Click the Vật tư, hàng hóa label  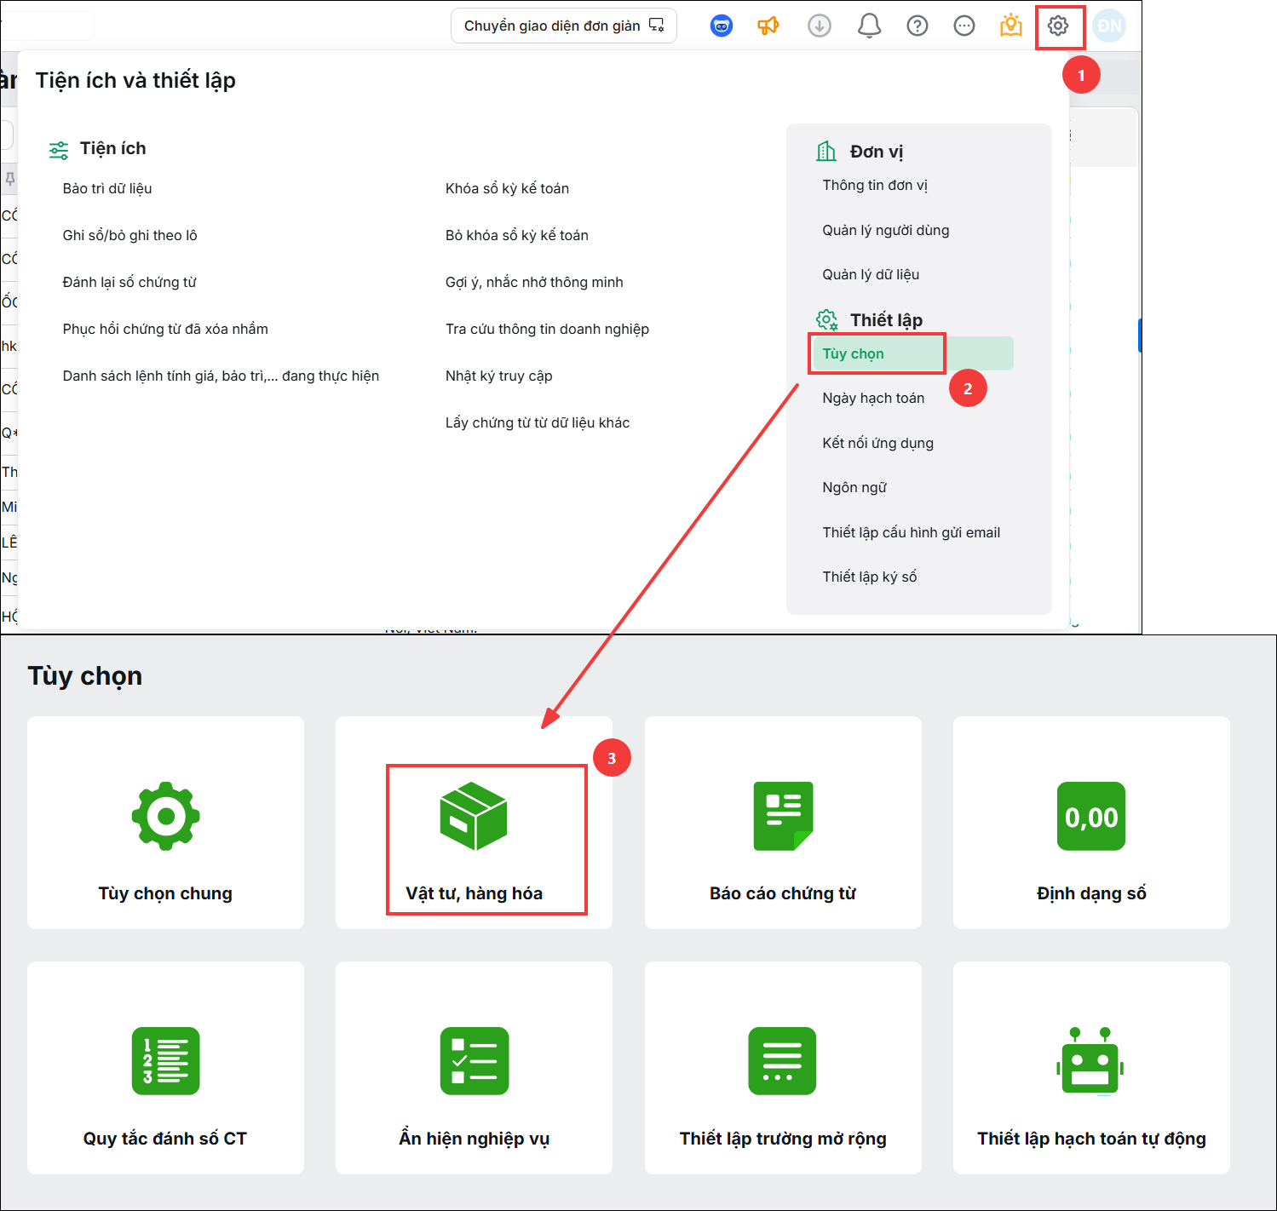[x=474, y=893]
